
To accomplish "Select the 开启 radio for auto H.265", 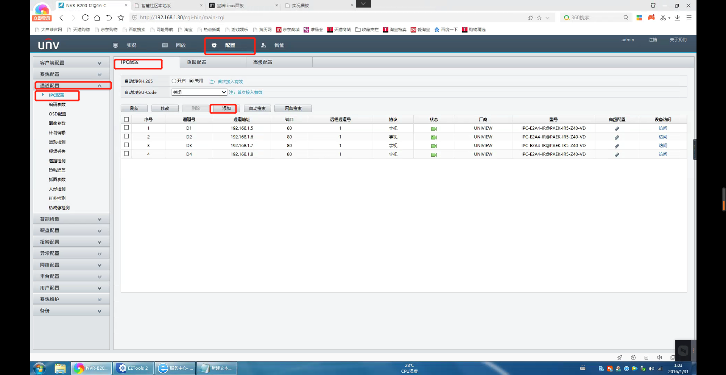I will (174, 81).
